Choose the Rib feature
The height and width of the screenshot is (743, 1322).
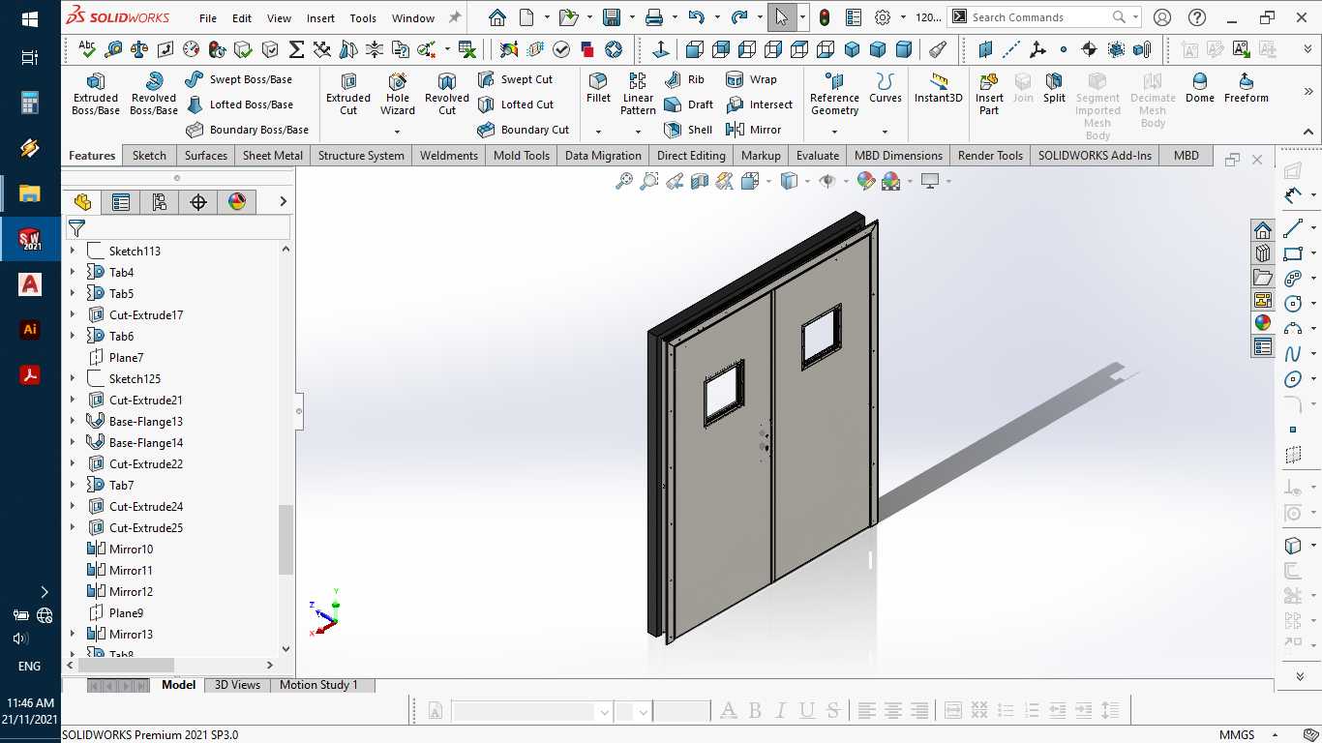coord(684,79)
